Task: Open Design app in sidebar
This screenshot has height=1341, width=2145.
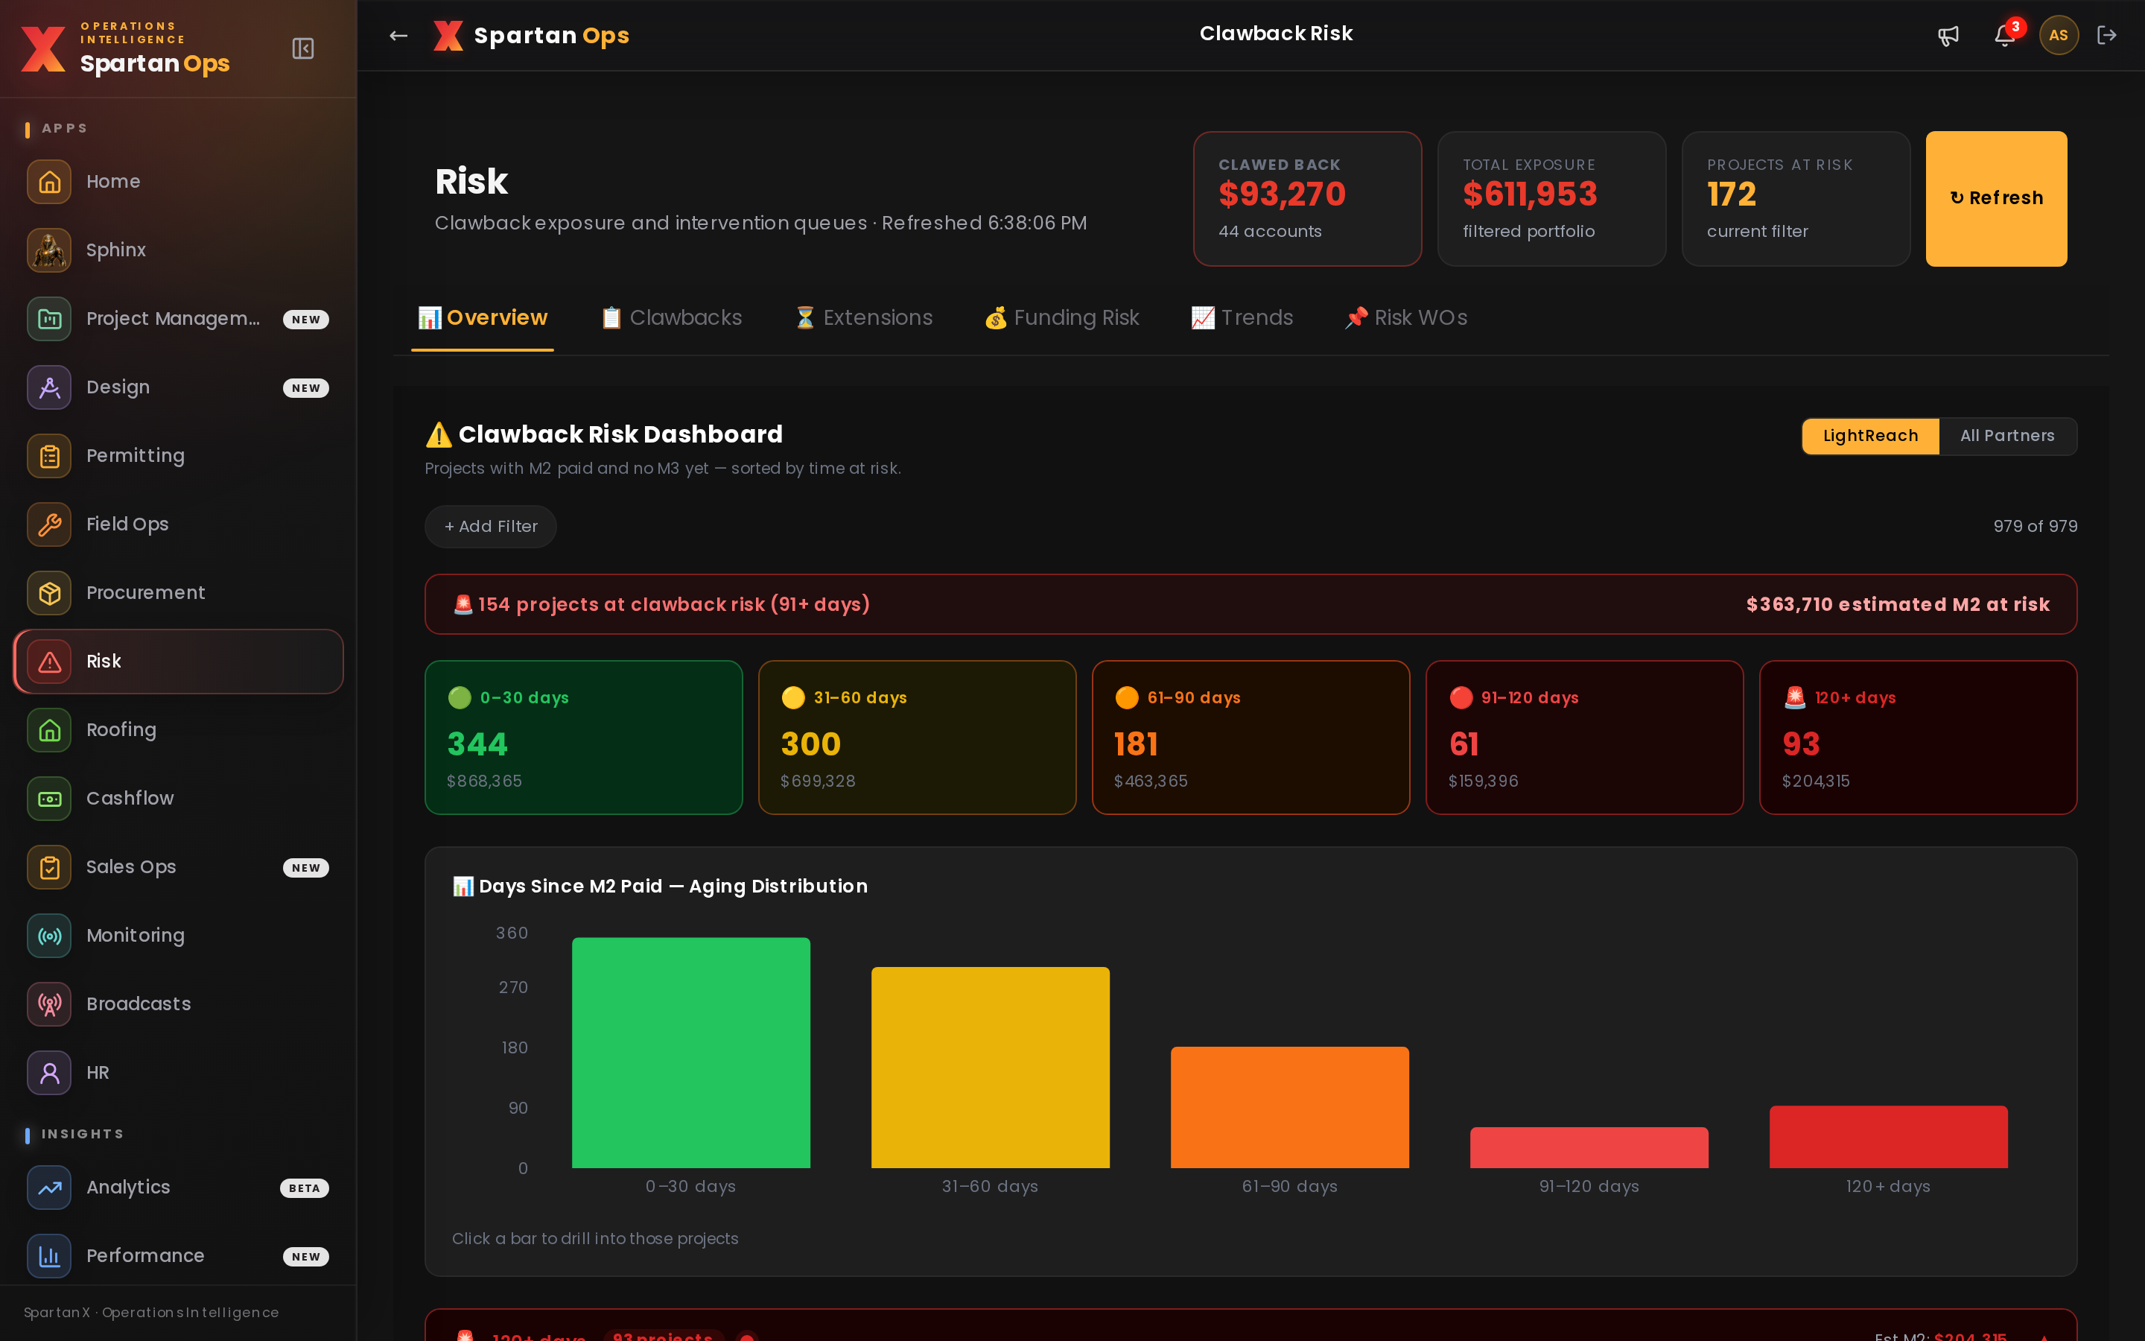Action: pyautogui.click(x=178, y=387)
